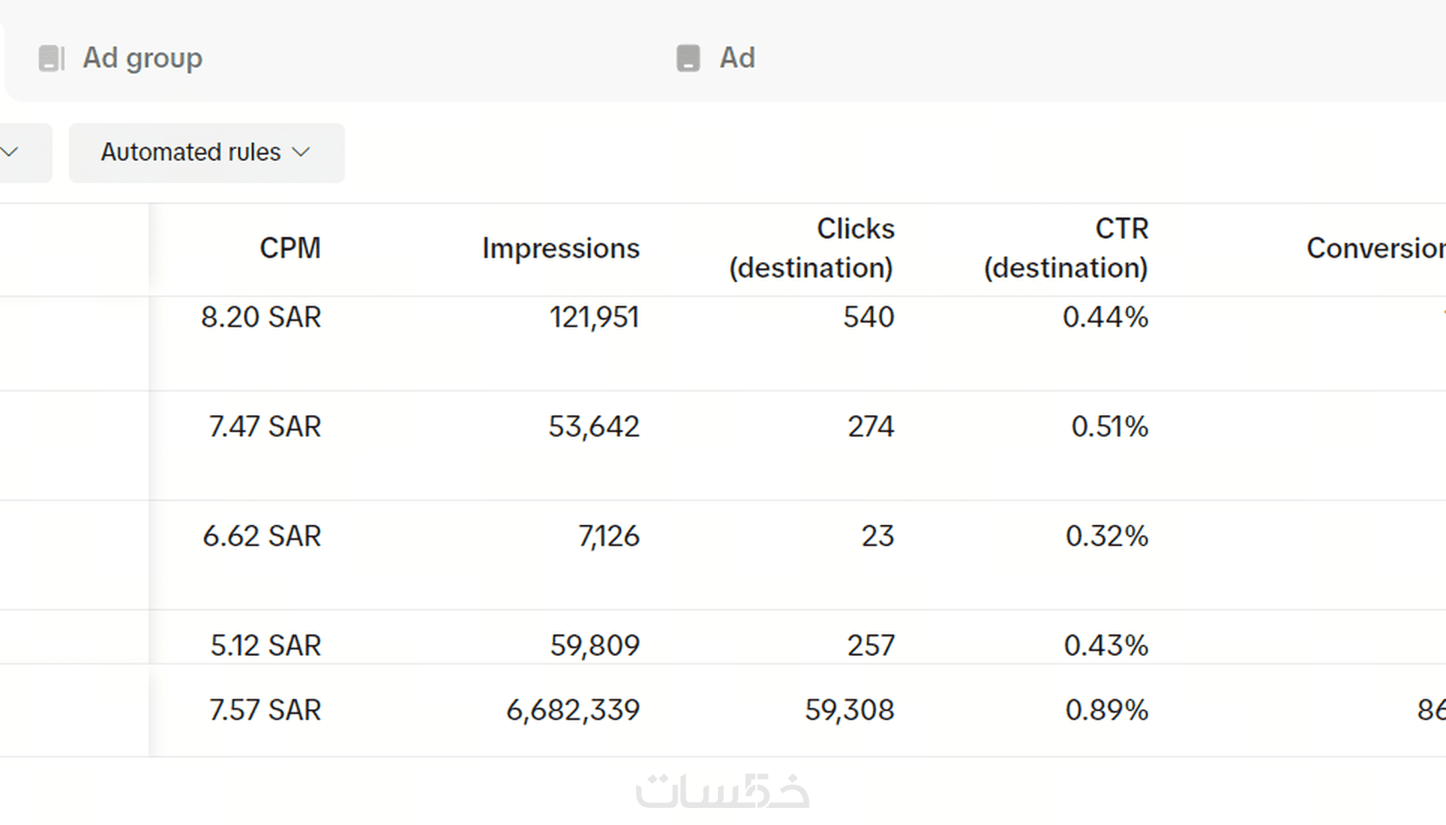Click the total 59,308 clicks value

pyautogui.click(x=850, y=710)
